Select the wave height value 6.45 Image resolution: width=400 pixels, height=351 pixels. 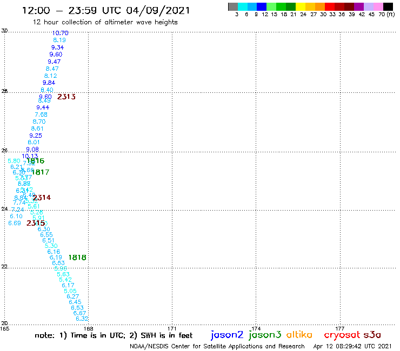(x=75, y=302)
